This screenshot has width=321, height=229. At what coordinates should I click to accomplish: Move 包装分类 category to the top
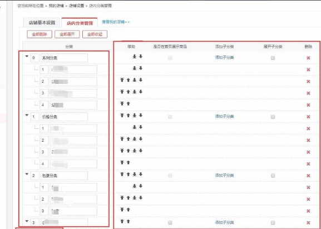click(x=122, y=174)
